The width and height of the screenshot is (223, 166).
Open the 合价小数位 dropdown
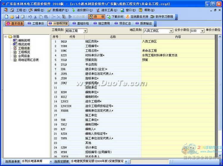pyautogui.click(x=202, y=31)
